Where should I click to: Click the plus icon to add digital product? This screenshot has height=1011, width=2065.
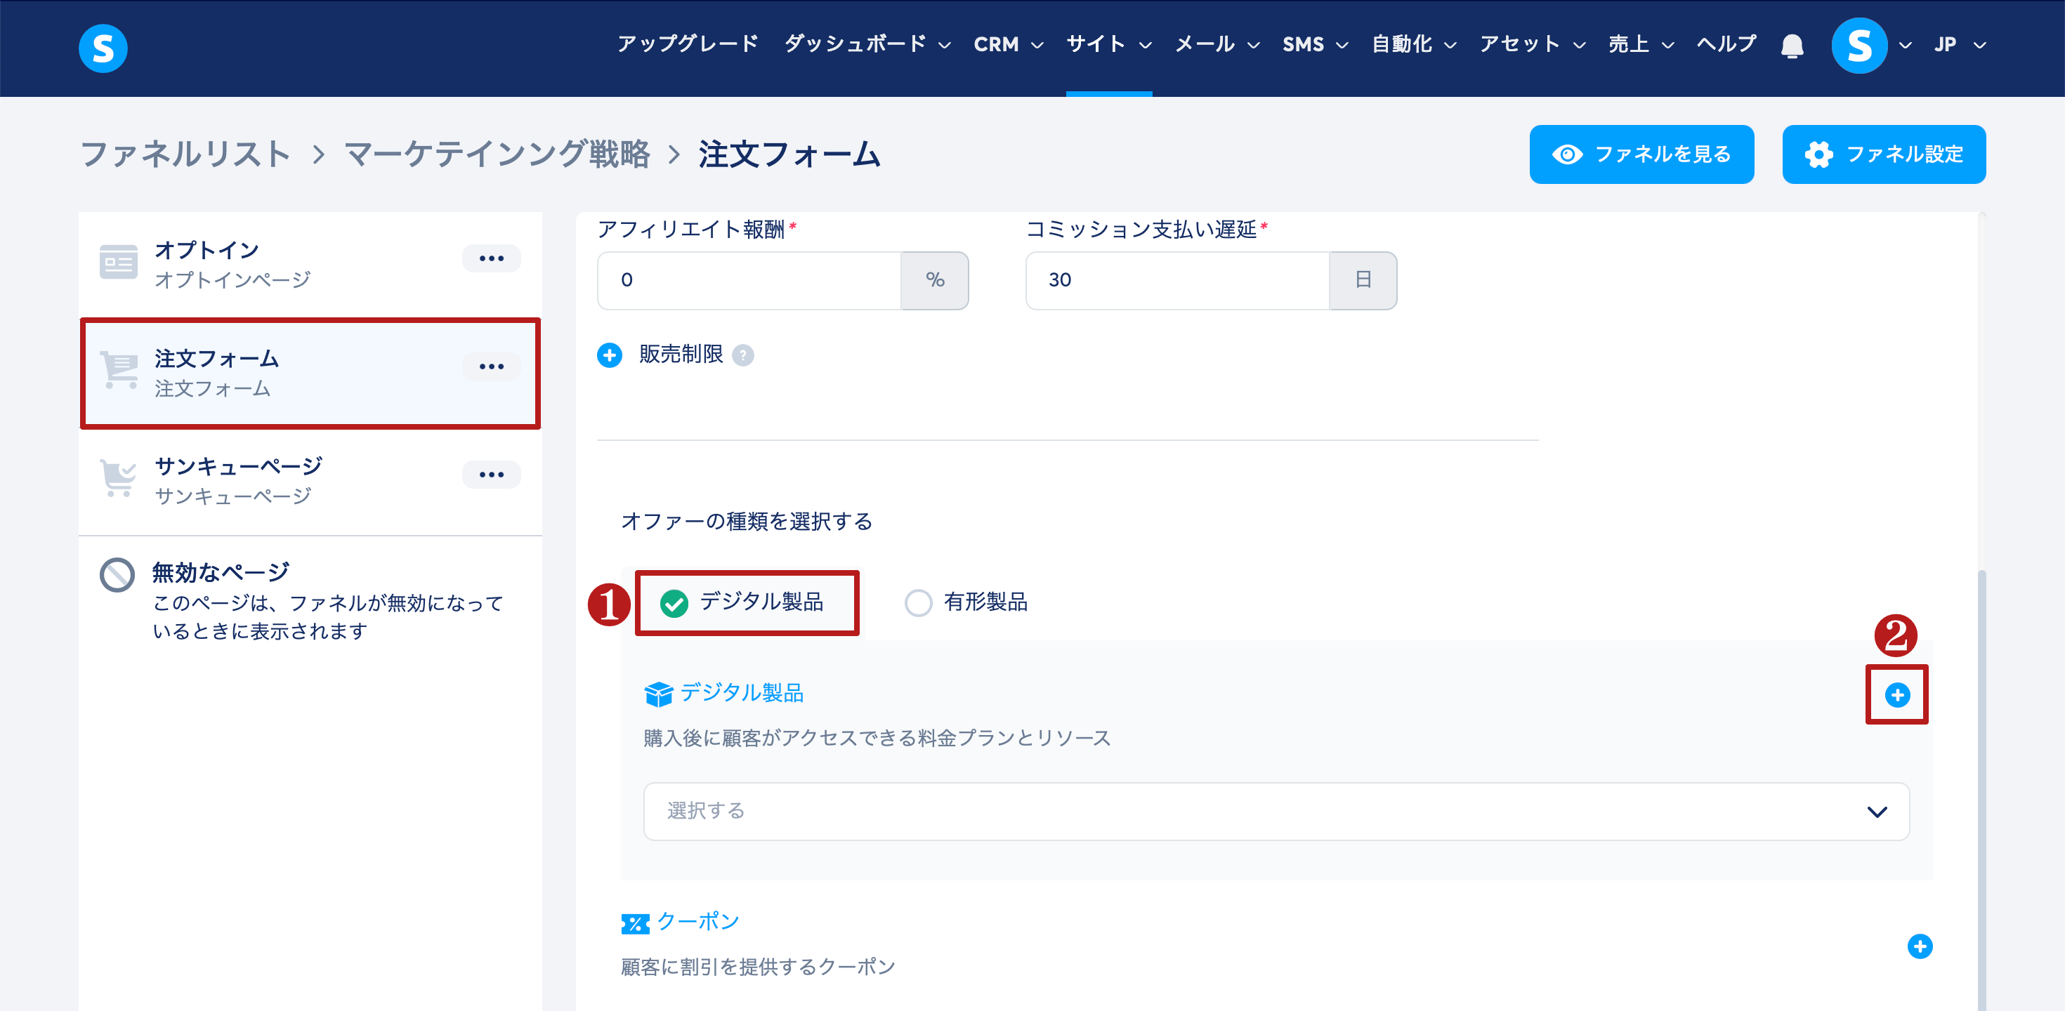[x=1896, y=694]
